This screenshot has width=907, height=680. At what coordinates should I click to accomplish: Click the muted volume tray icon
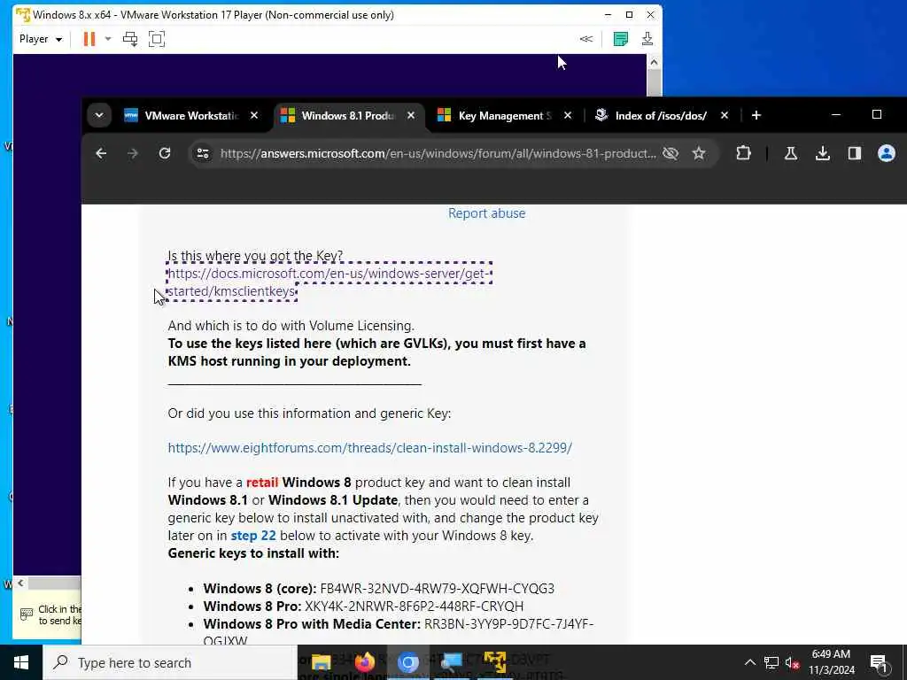(x=792, y=662)
